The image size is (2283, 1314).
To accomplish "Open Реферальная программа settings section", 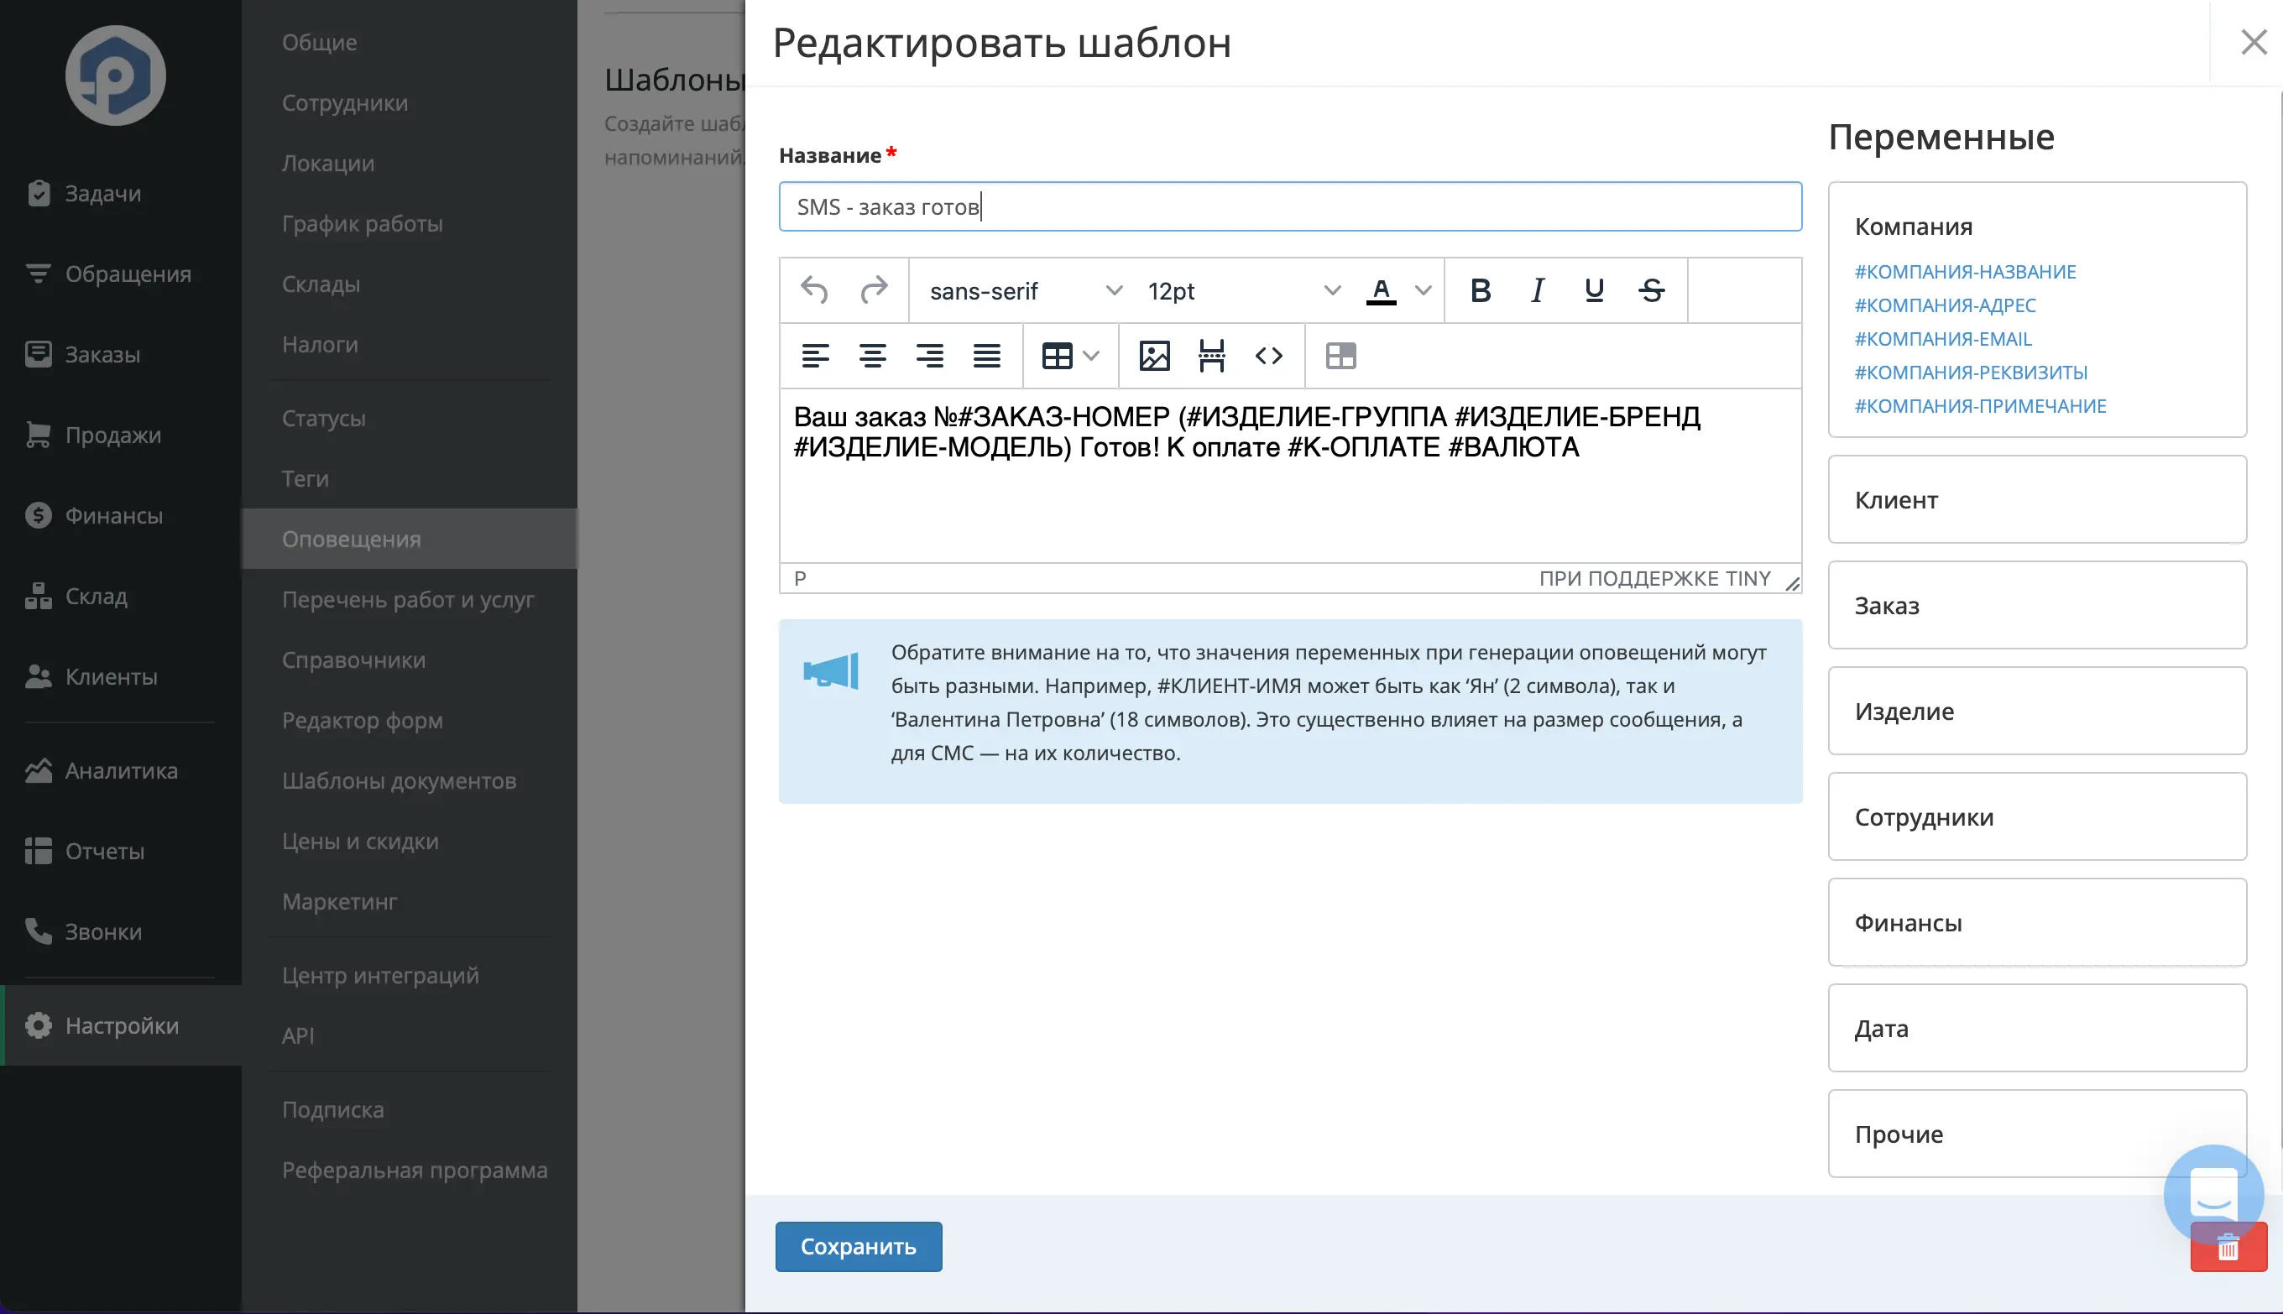I will tap(410, 1170).
